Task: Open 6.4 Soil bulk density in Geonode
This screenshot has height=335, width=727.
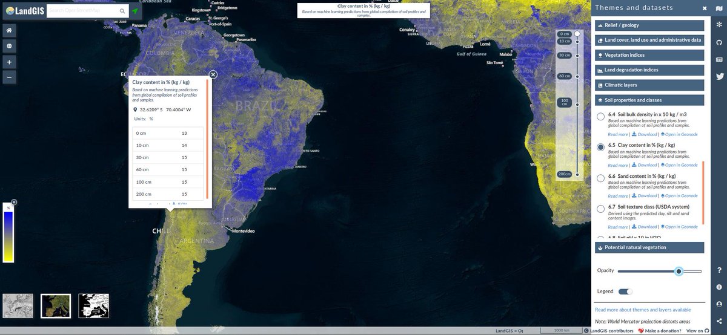Action: pos(678,134)
